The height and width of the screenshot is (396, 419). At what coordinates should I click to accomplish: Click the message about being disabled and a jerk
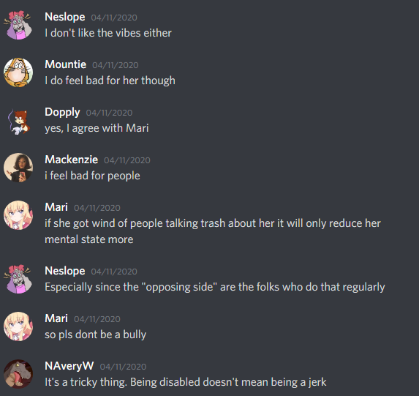coord(186,382)
